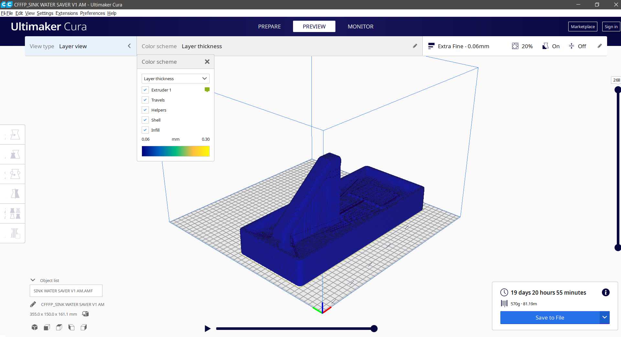Select the Move tool in left toolbar

(15, 135)
